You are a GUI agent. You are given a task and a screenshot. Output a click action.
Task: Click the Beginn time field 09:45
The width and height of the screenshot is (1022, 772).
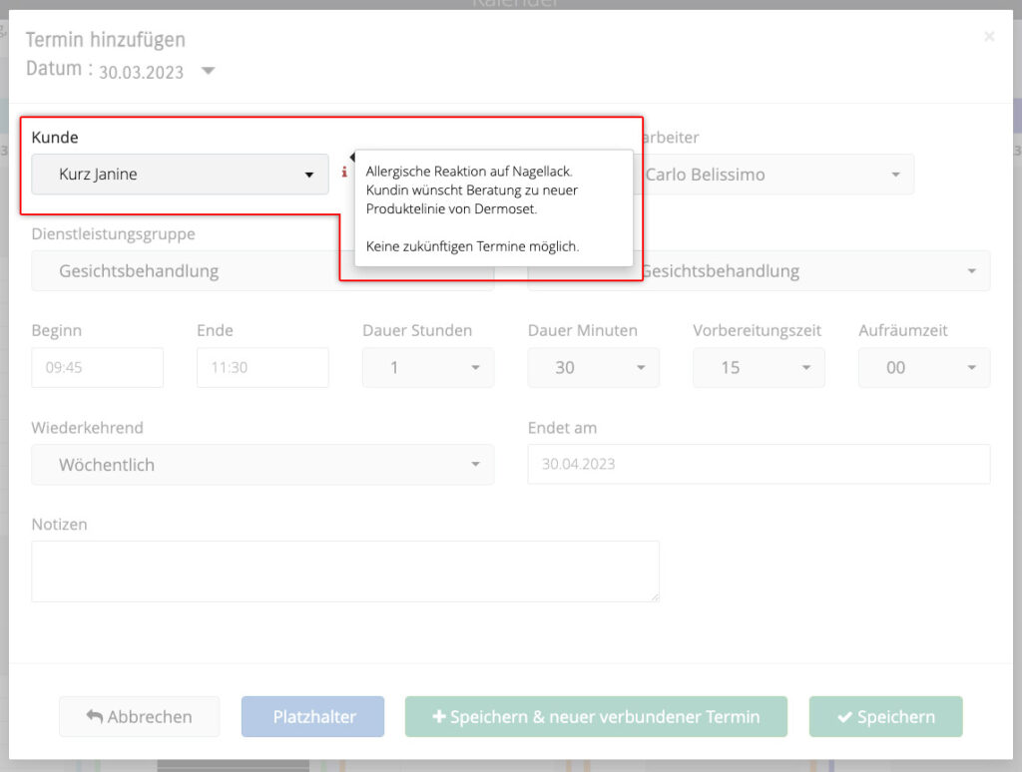pyautogui.click(x=97, y=368)
